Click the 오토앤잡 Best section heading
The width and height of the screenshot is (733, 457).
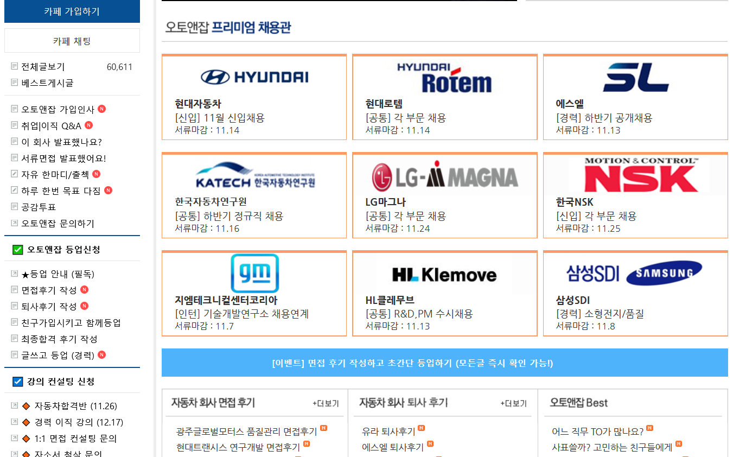(x=578, y=403)
